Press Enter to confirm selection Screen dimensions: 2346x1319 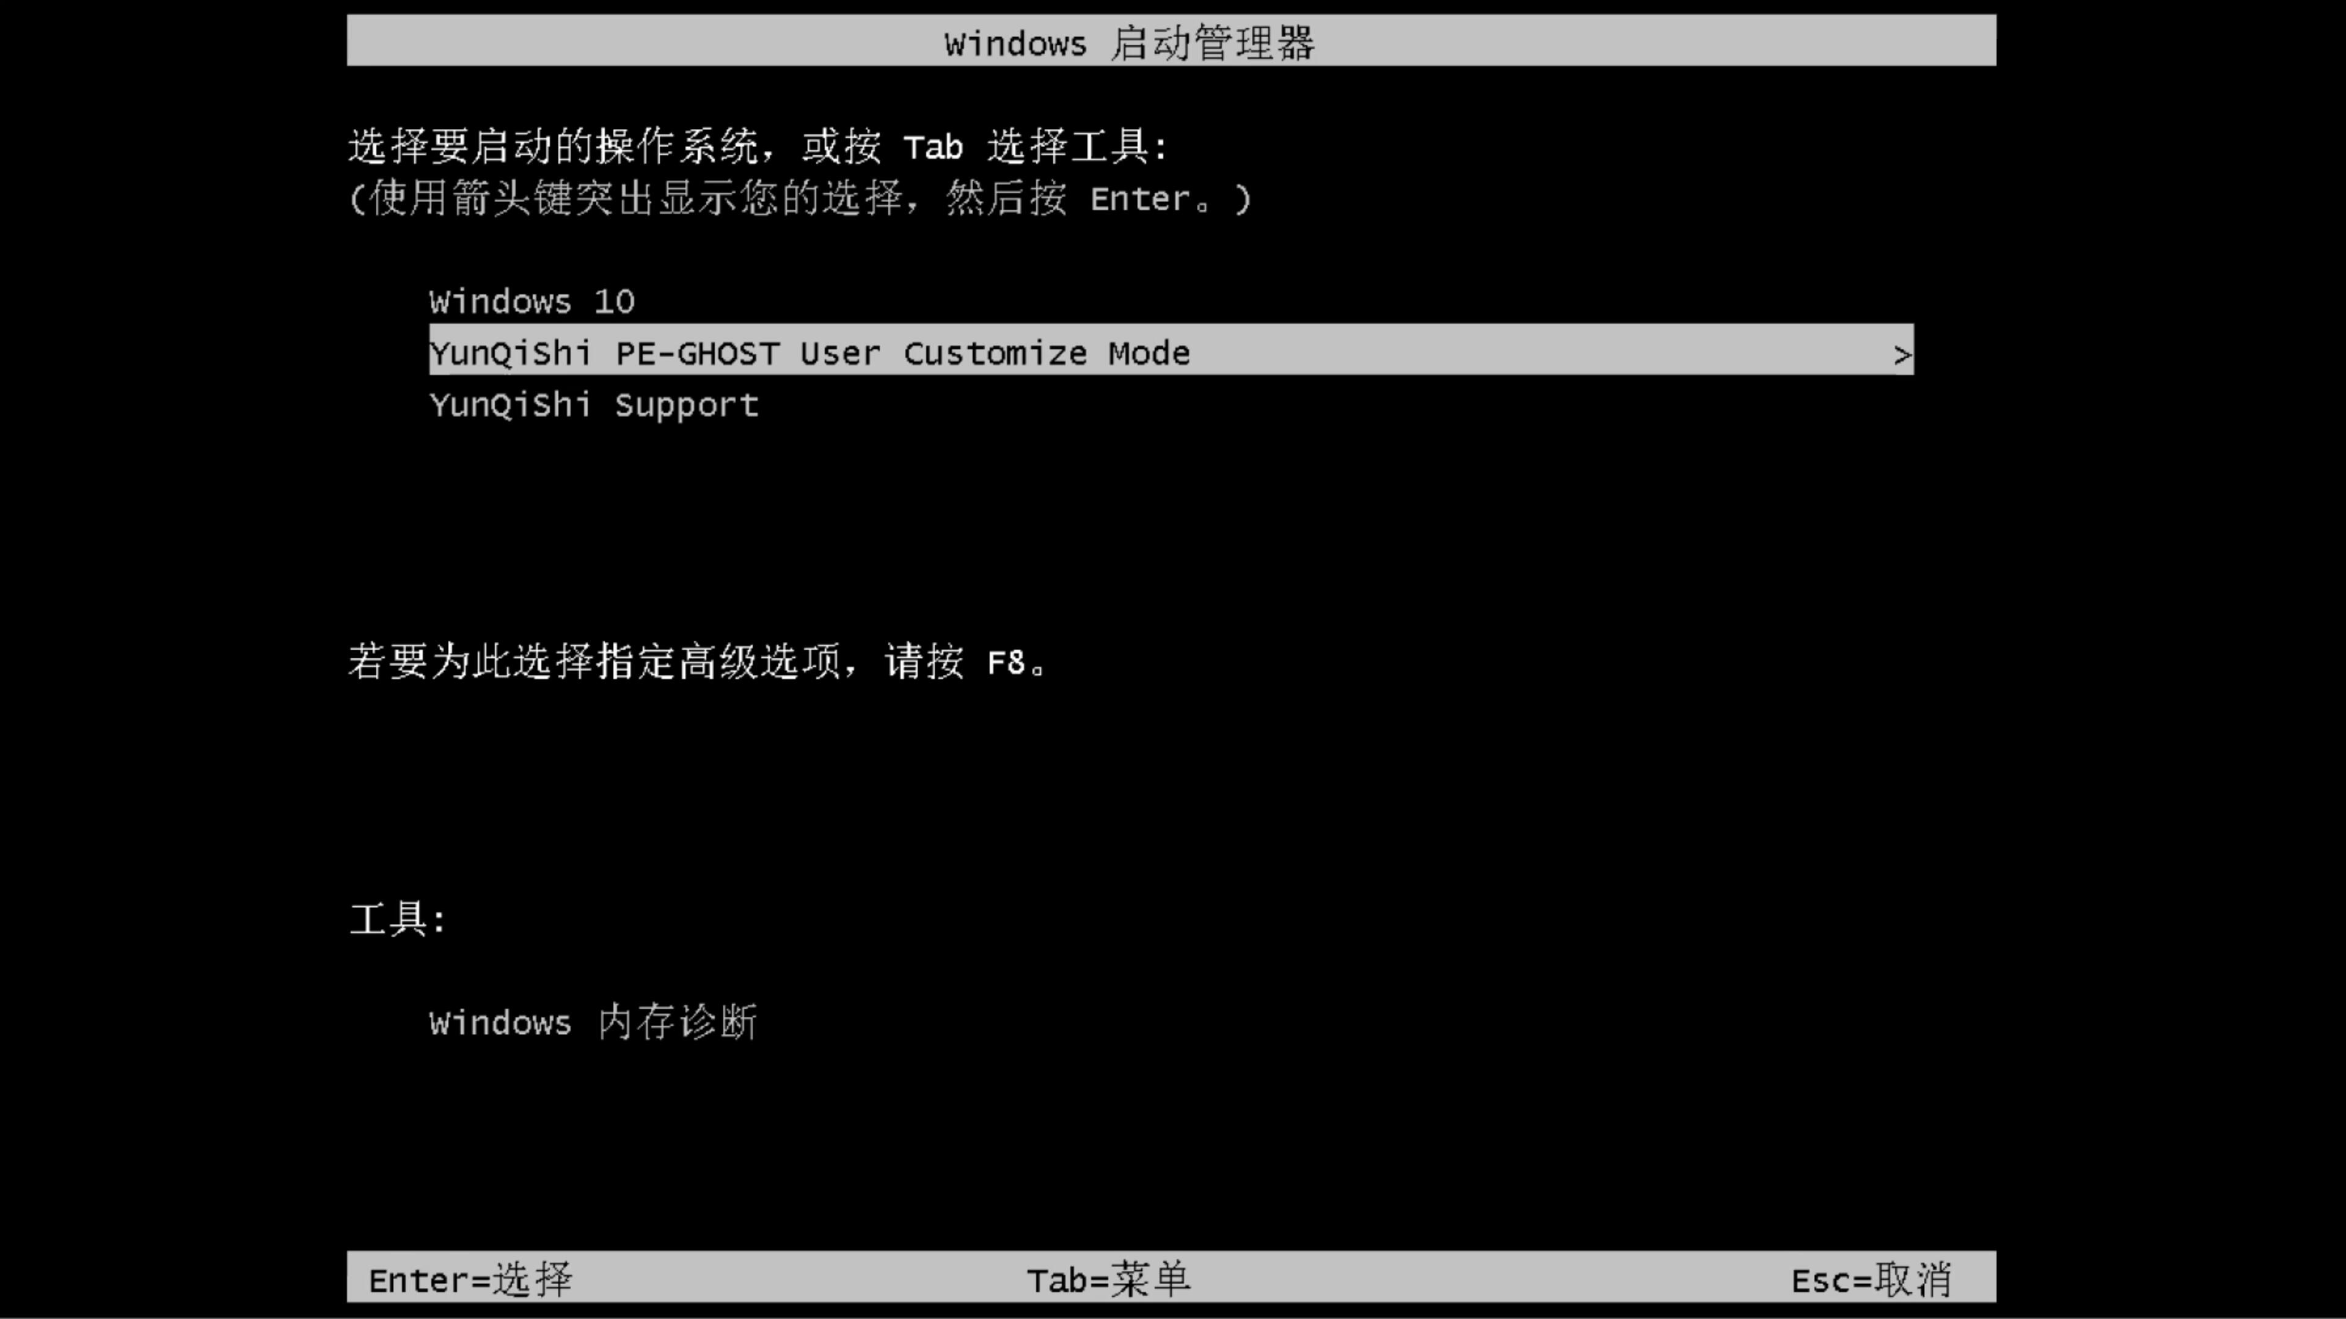point(469,1279)
